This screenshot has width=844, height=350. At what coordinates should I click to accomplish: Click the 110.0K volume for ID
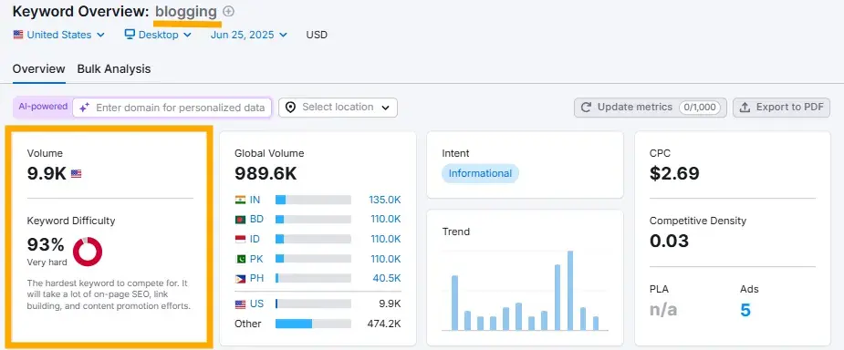pos(385,239)
